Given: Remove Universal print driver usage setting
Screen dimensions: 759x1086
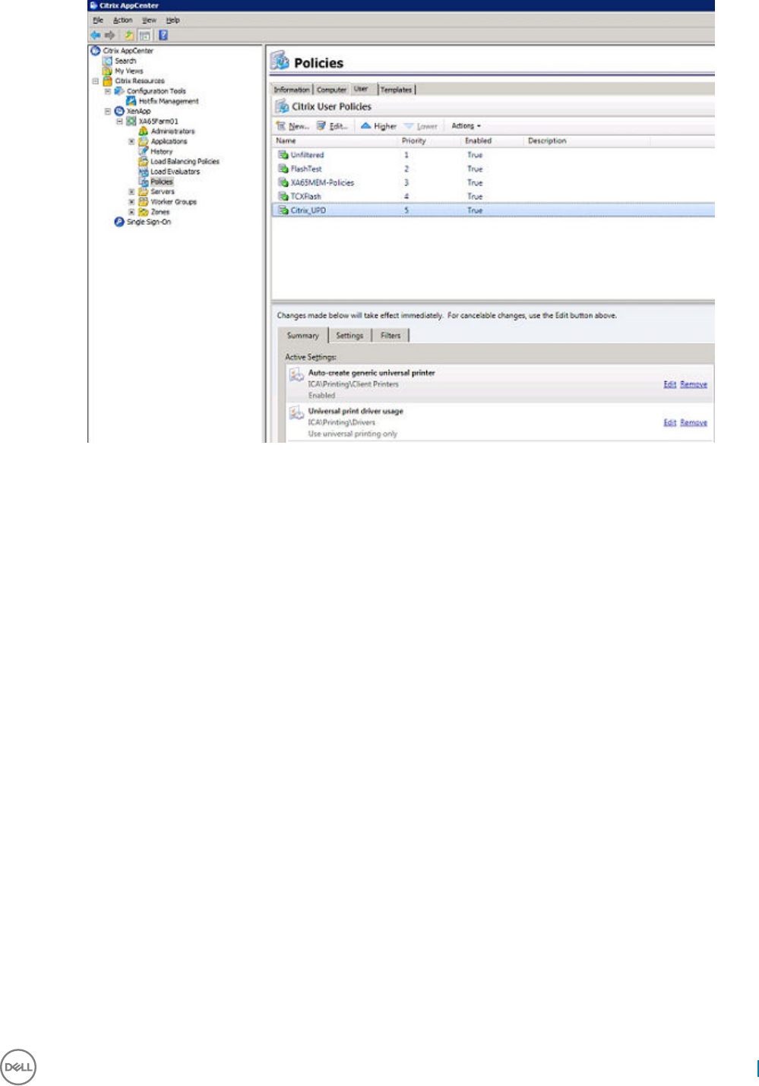Looking at the screenshot, I should tap(694, 422).
